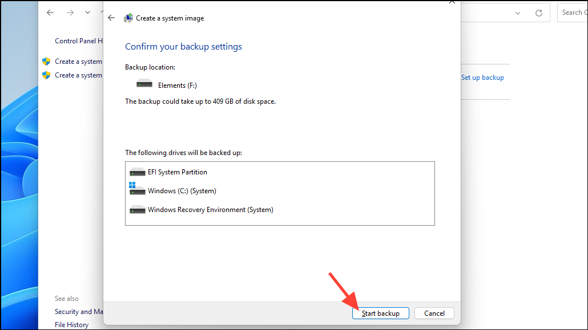This screenshot has height=330, width=588.
Task: Open the address bar dropdown arrow
Action: (x=518, y=12)
